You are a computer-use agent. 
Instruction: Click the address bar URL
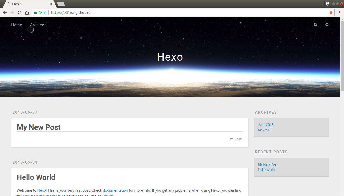click(71, 12)
